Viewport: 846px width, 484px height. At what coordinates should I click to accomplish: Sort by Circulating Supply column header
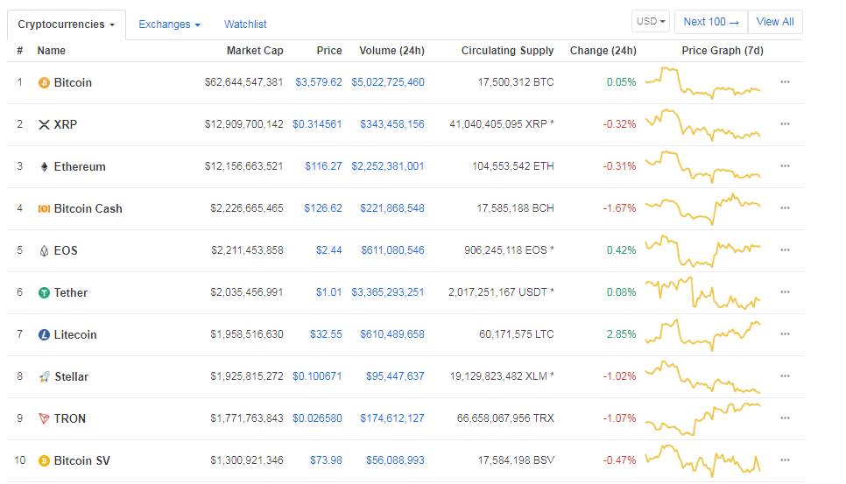point(507,51)
